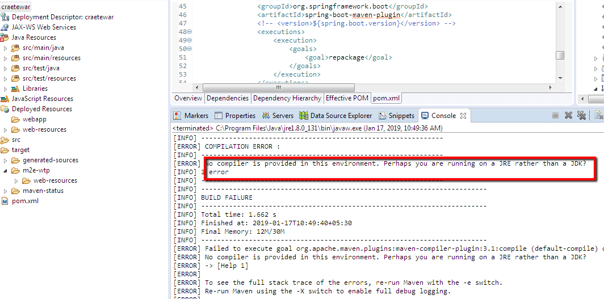Open the Markers view tab

191,116
